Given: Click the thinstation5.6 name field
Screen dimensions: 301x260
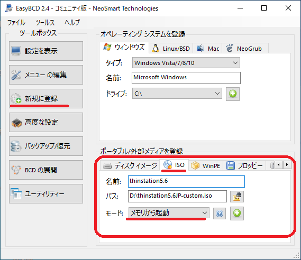Looking at the screenshot, I should point(186,181).
